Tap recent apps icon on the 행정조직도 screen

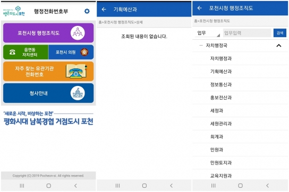213,186
